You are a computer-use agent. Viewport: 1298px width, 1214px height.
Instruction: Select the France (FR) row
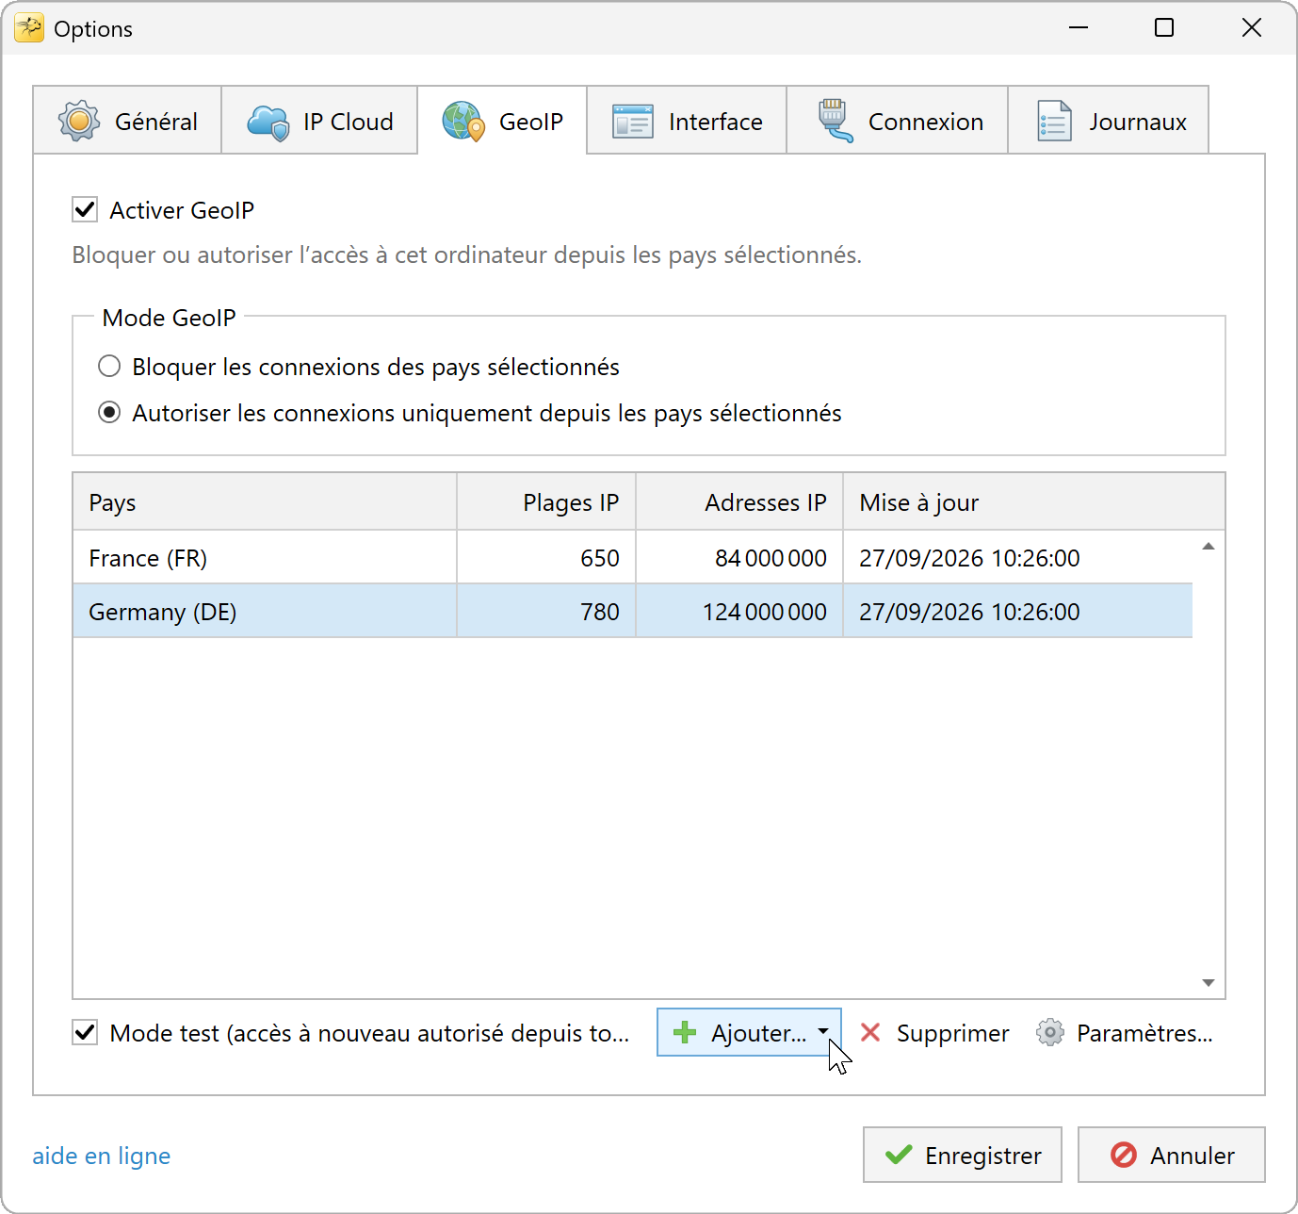[633, 557]
